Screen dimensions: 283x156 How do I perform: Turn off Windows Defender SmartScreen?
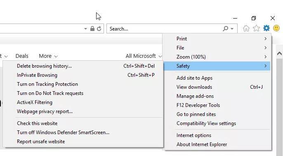coord(83,132)
